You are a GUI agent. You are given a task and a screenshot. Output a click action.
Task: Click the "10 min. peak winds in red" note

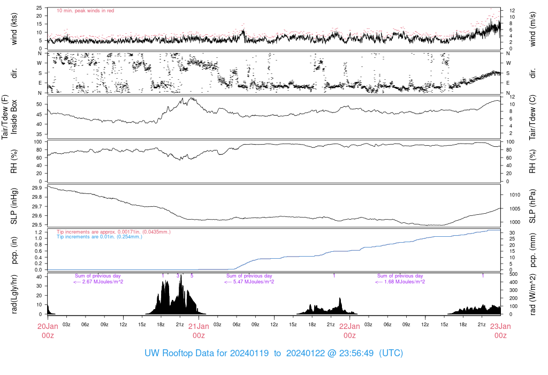(x=85, y=11)
